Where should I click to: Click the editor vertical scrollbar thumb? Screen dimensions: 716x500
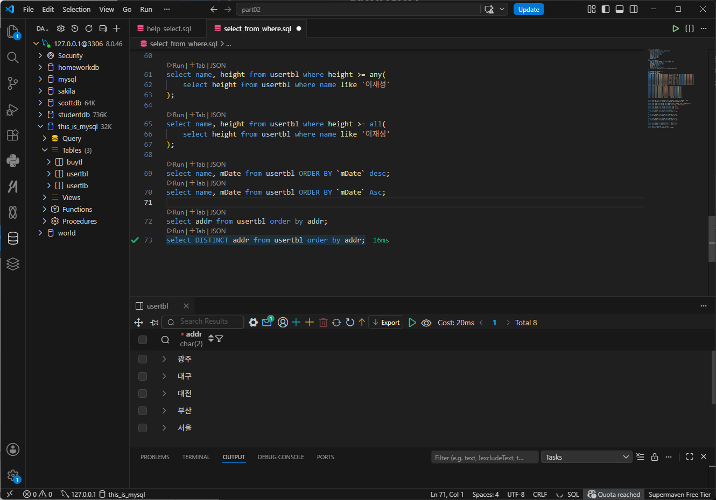712,239
